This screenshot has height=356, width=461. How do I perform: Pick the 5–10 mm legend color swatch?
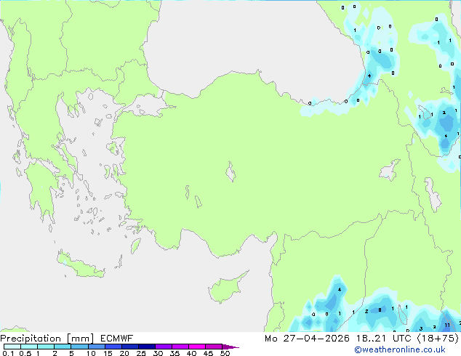pyautogui.click(x=79, y=347)
